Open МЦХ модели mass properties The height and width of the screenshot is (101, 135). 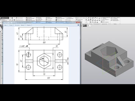105,22
